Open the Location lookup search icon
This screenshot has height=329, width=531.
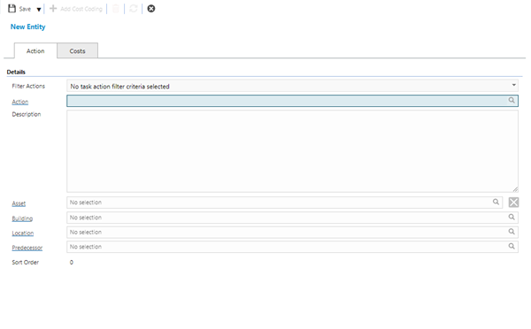tap(512, 232)
